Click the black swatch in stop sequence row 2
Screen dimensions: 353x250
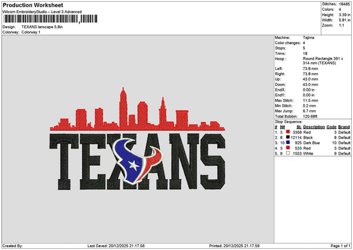[288, 137]
